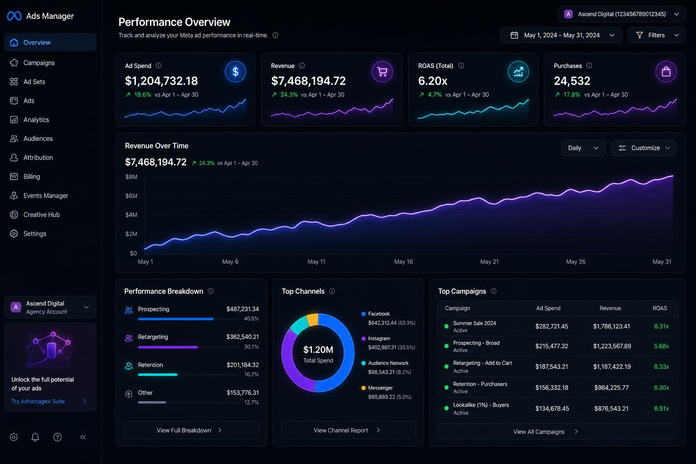This screenshot has height=464, width=696.
Task: Click info icon next to ROAS (Total)
Action: tap(461, 66)
